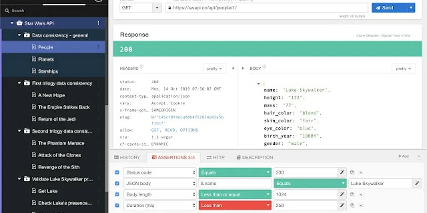
Task: Click the etag value link in headers
Action: click(187, 120)
